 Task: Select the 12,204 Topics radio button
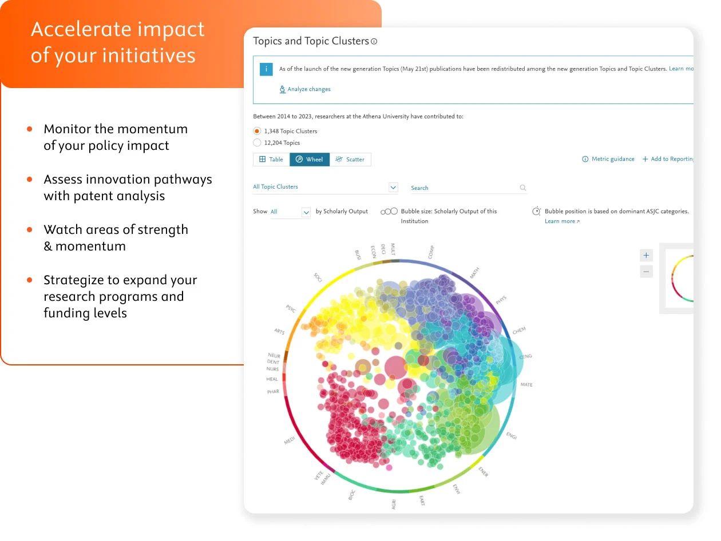[257, 142]
